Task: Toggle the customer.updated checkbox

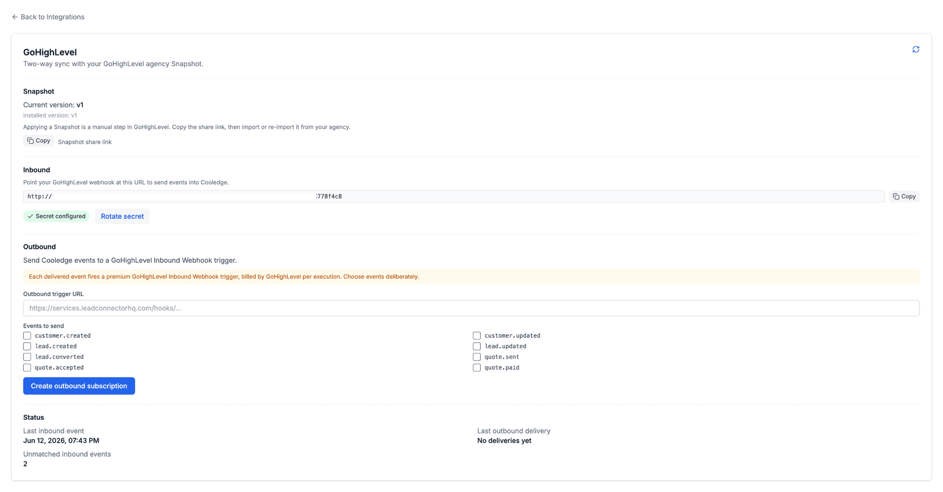Action: (476, 336)
